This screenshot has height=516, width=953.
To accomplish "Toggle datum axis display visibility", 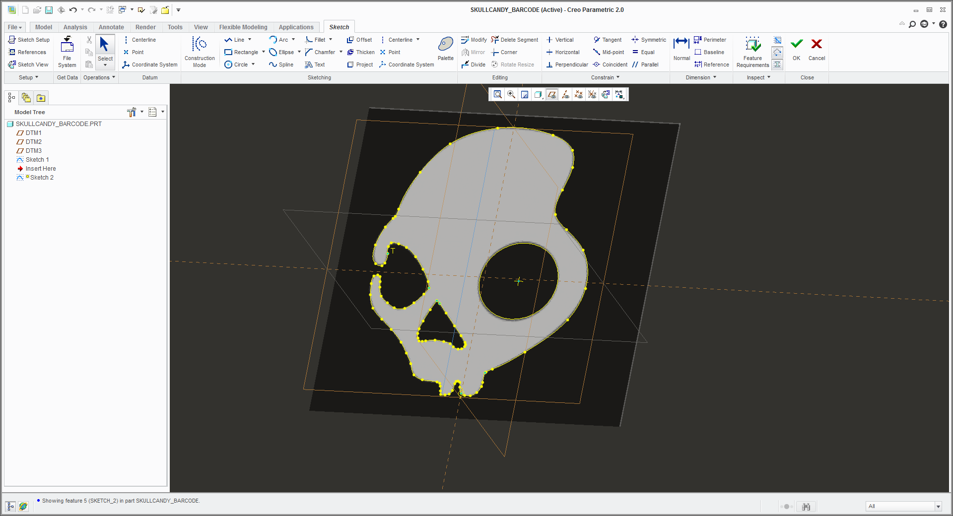I will (x=565, y=94).
